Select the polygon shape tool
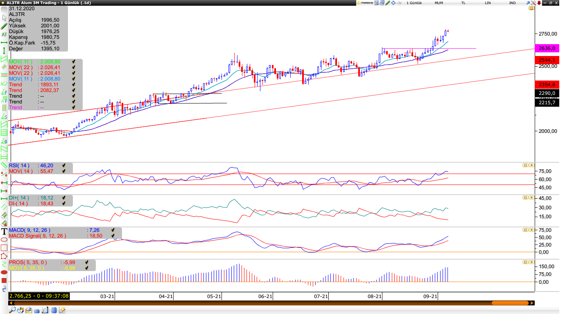The width and height of the screenshot is (565, 314). click(4, 256)
